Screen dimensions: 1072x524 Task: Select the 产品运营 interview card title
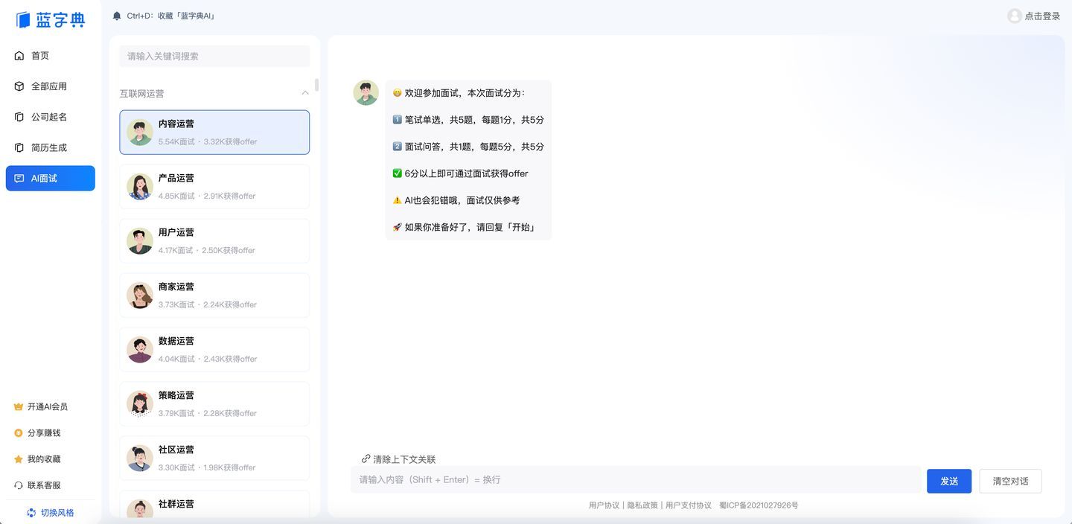(176, 179)
